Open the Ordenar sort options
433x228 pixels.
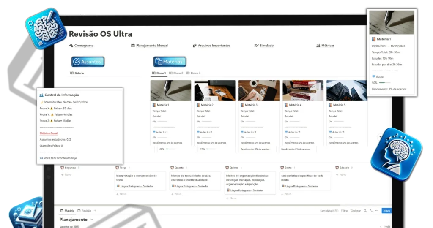pyautogui.click(x=356, y=210)
